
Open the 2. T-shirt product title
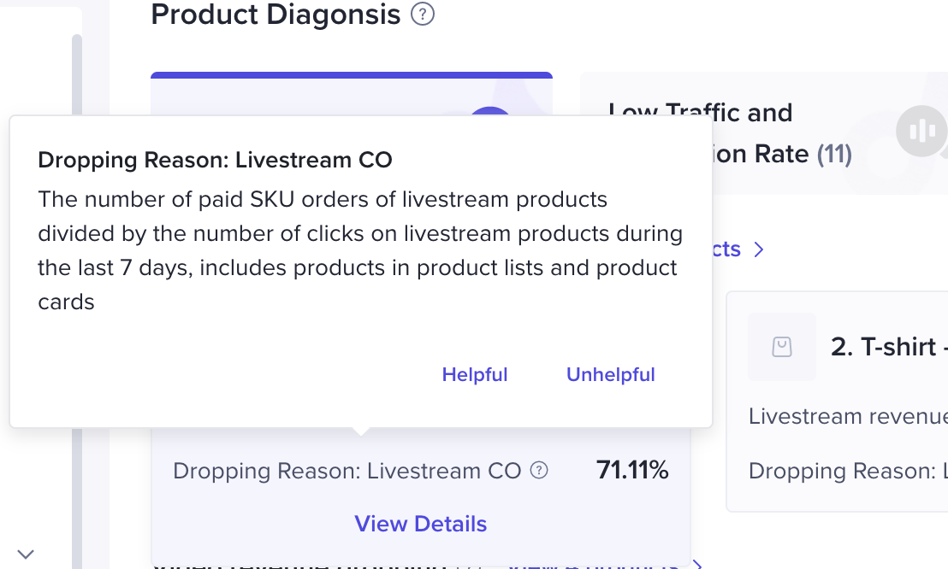(x=884, y=347)
